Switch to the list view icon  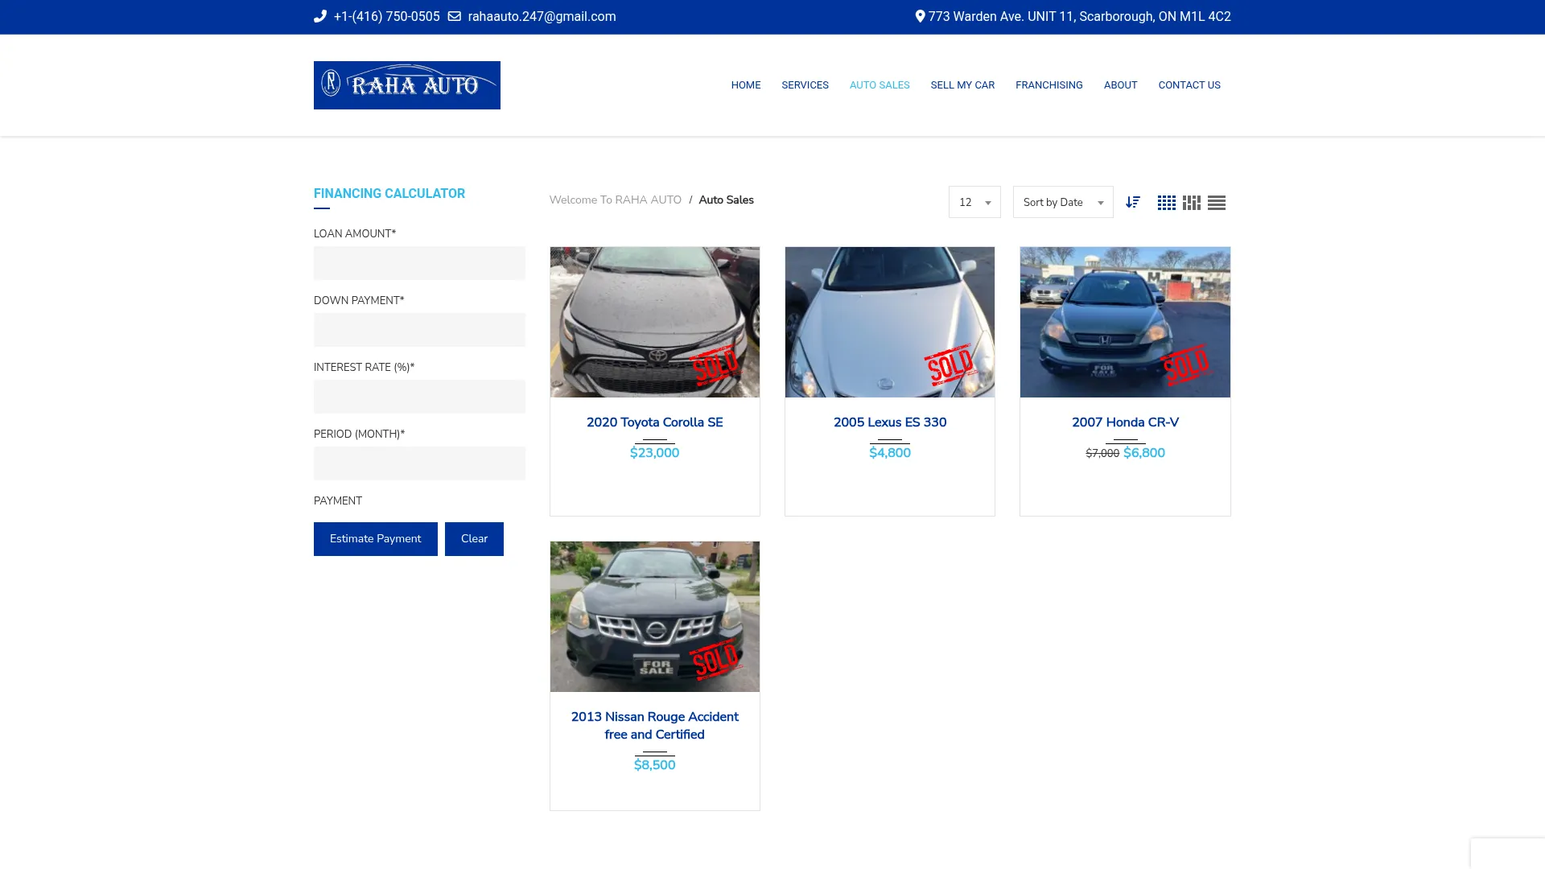(x=1217, y=203)
